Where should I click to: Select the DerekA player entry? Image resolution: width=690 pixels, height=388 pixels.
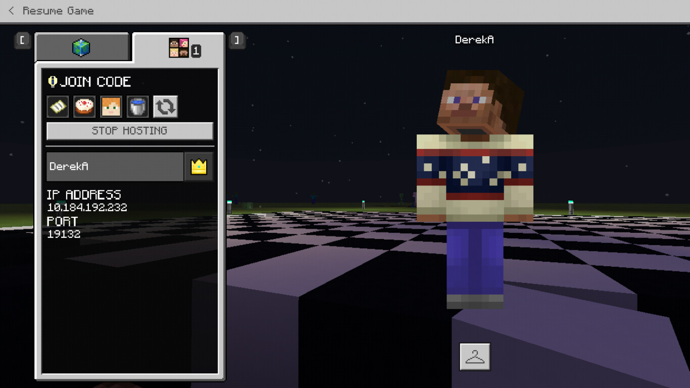pos(115,167)
